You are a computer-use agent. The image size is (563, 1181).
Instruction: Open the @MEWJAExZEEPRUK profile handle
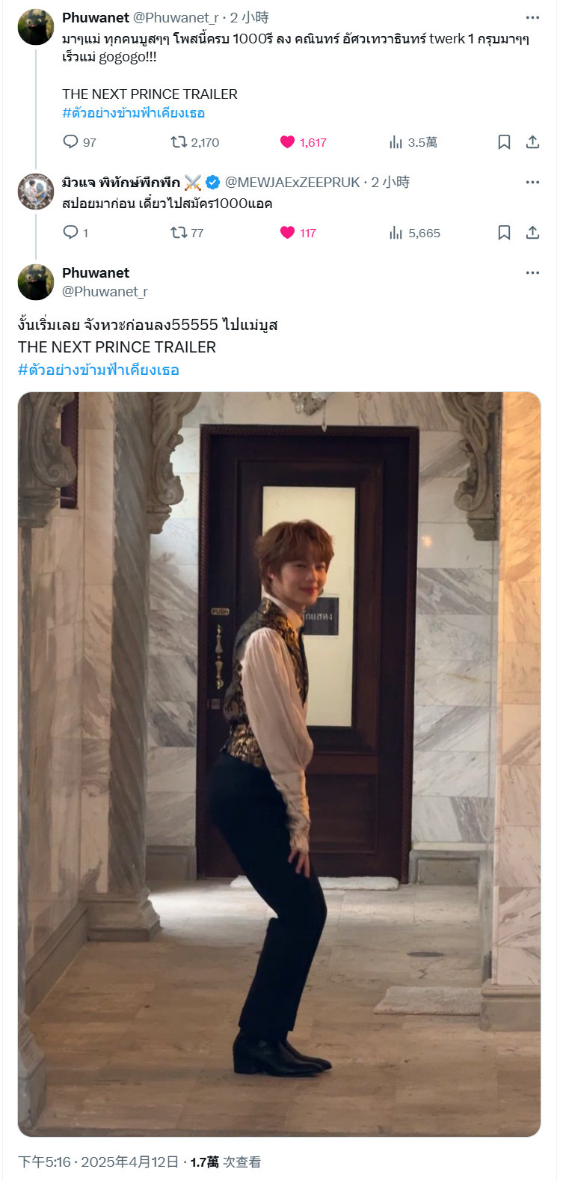292,183
